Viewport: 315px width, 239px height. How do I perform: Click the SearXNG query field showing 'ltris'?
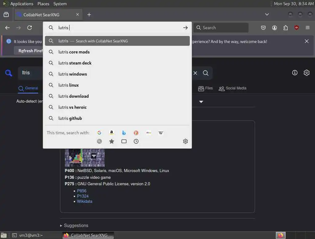point(30,72)
